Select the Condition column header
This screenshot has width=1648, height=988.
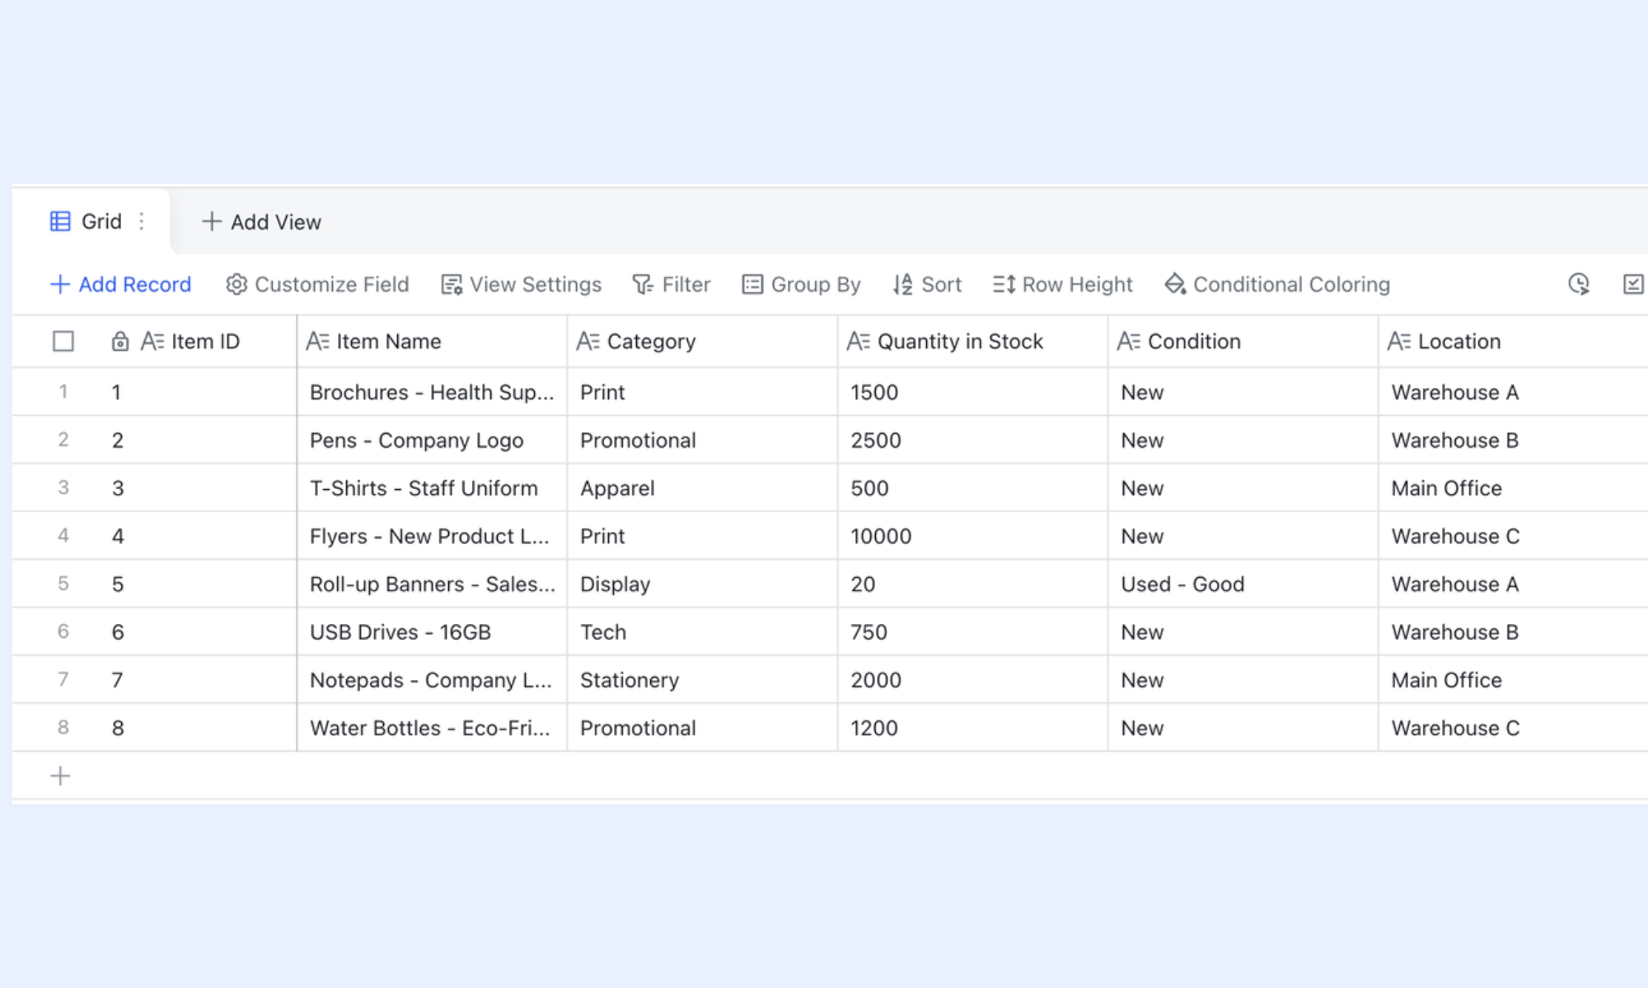pos(1243,341)
